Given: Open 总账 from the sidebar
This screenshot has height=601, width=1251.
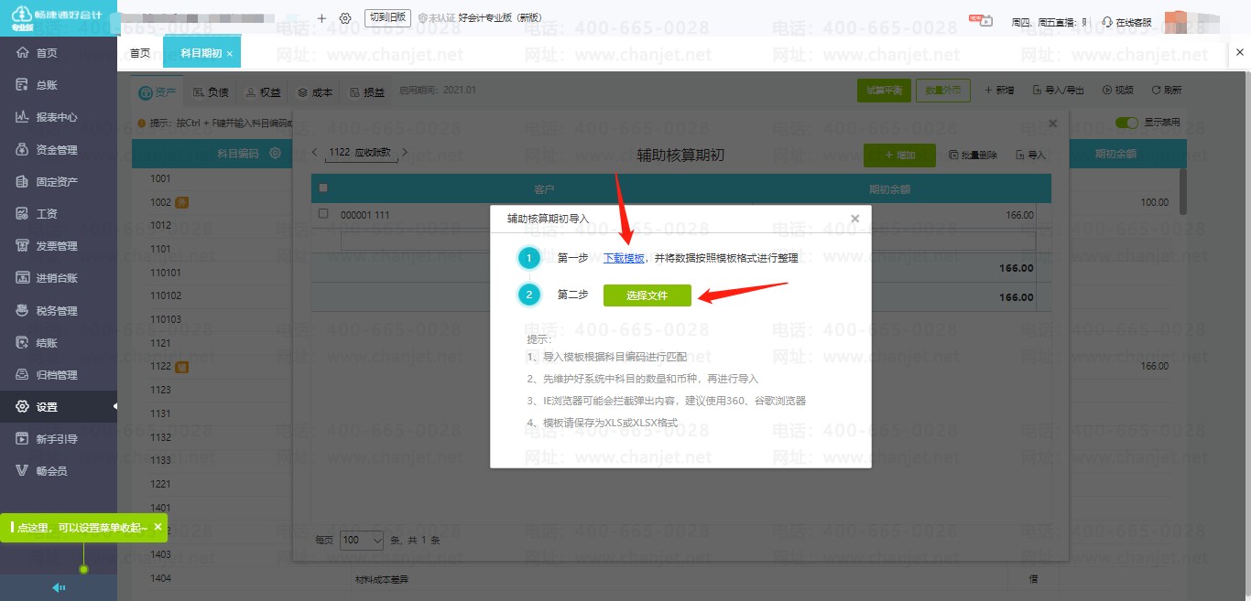Looking at the screenshot, I should click(x=46, y=85).
